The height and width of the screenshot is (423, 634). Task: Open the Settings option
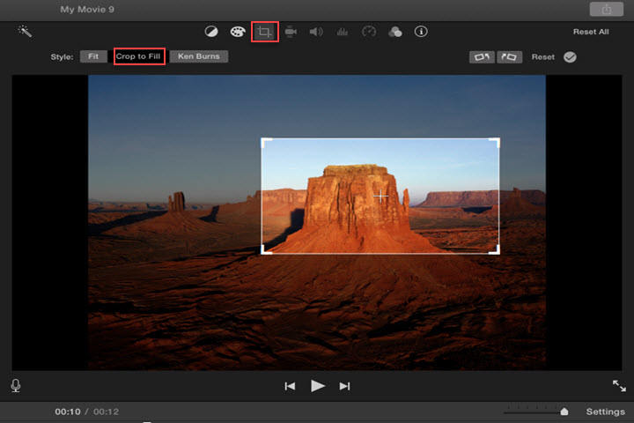605,412
